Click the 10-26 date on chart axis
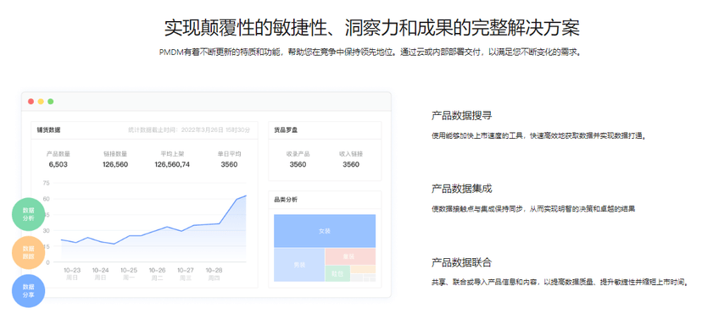Viewport: 702px width, 330px height. coord(157,270)
